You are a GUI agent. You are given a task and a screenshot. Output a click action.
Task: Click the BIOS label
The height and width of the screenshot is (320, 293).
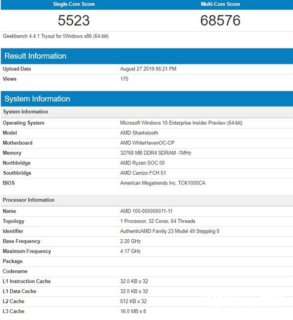[x=9, y=183]
